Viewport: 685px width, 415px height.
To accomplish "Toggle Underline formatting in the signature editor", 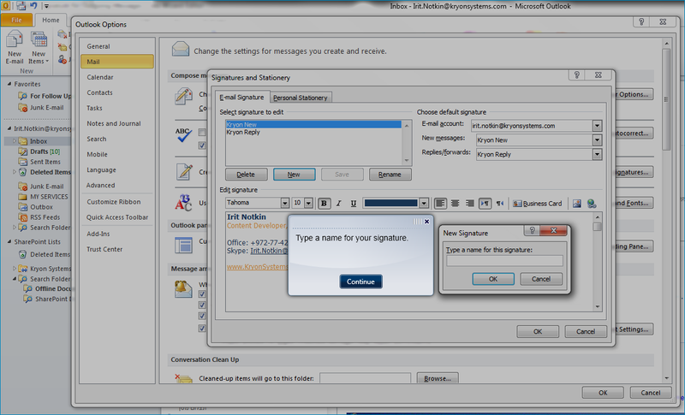I will coord(354,204).
